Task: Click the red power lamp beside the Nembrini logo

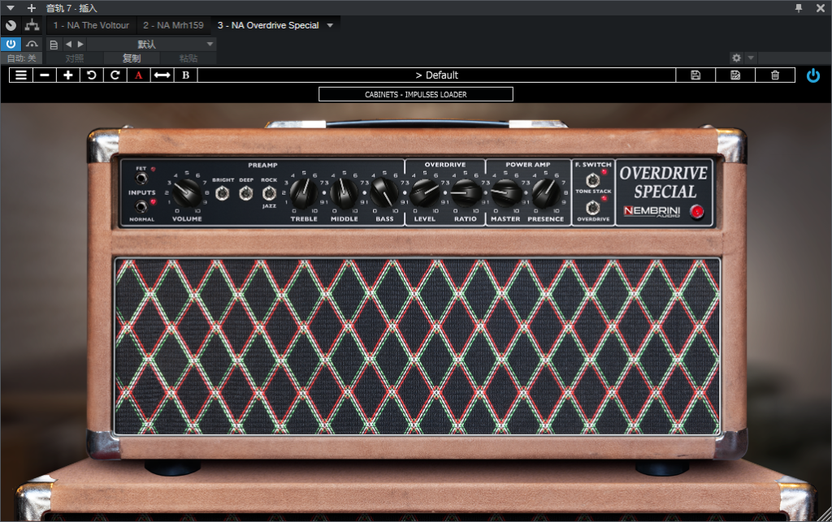Action: point(696,212)
